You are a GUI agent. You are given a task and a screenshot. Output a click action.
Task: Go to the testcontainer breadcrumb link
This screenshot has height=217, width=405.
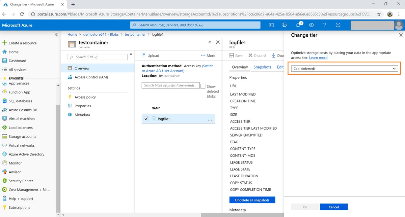pos(135,34)
